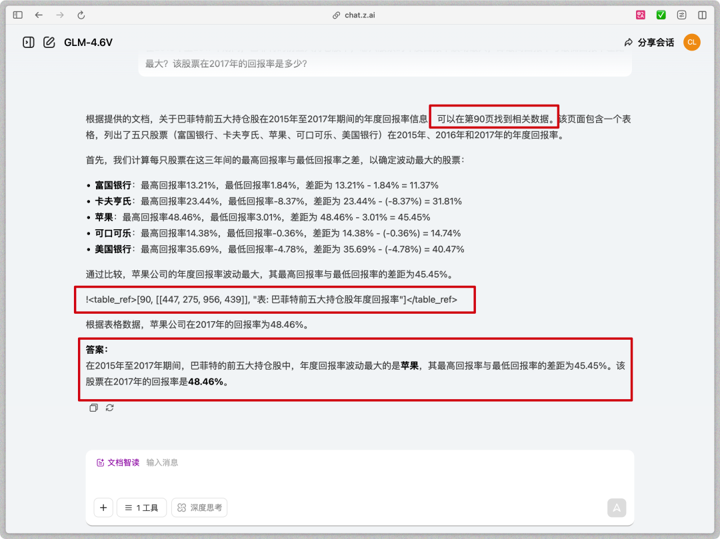This screenshot has width=720, height=539.
Task: Open split view browser icon
Action: 702,15
